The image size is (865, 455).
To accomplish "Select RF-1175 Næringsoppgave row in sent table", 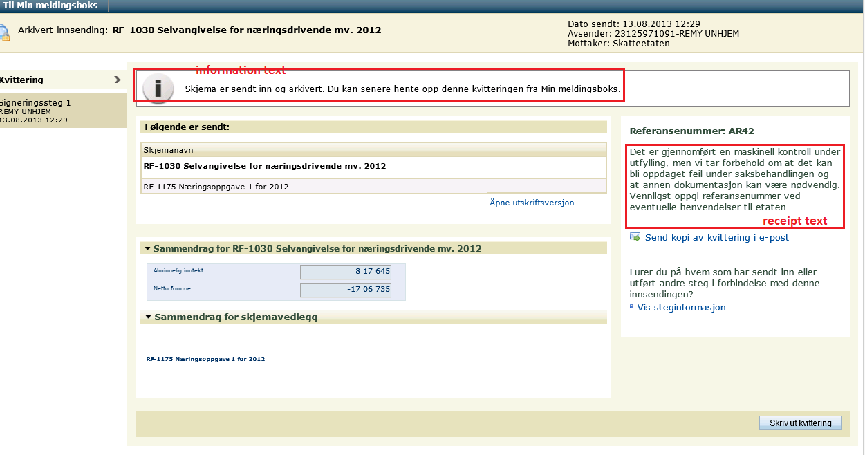I will [x=216, y=187].
